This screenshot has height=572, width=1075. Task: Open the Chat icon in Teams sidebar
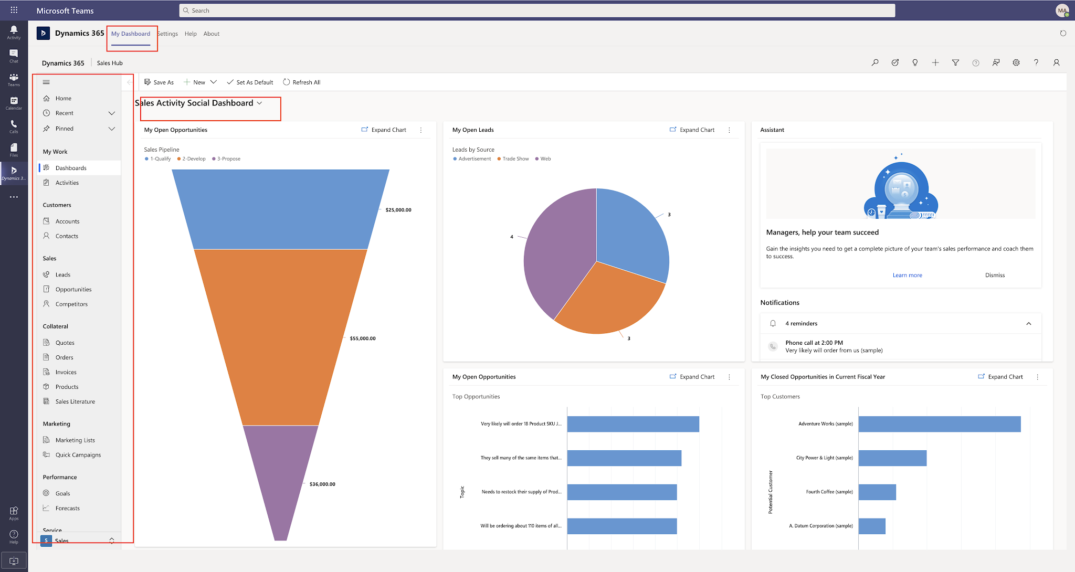[x=14, y=55]
